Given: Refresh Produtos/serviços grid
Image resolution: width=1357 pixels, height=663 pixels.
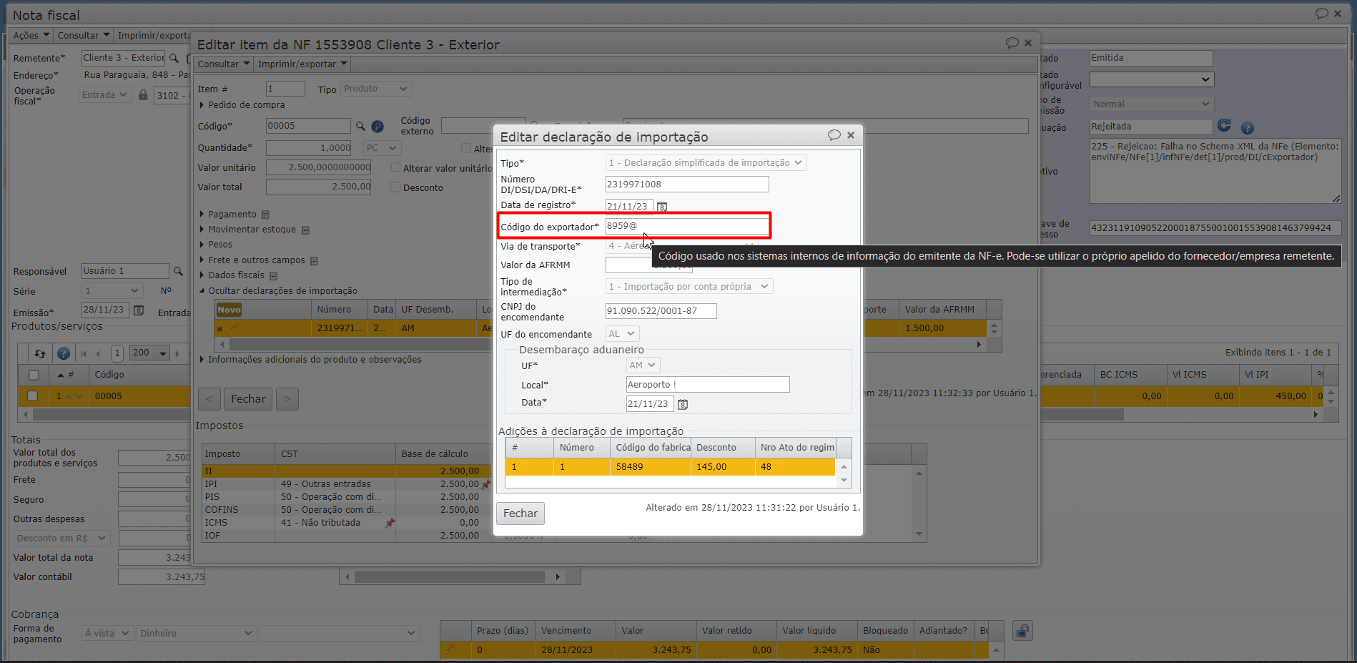Looking at the screenshot, I should 40,353.
